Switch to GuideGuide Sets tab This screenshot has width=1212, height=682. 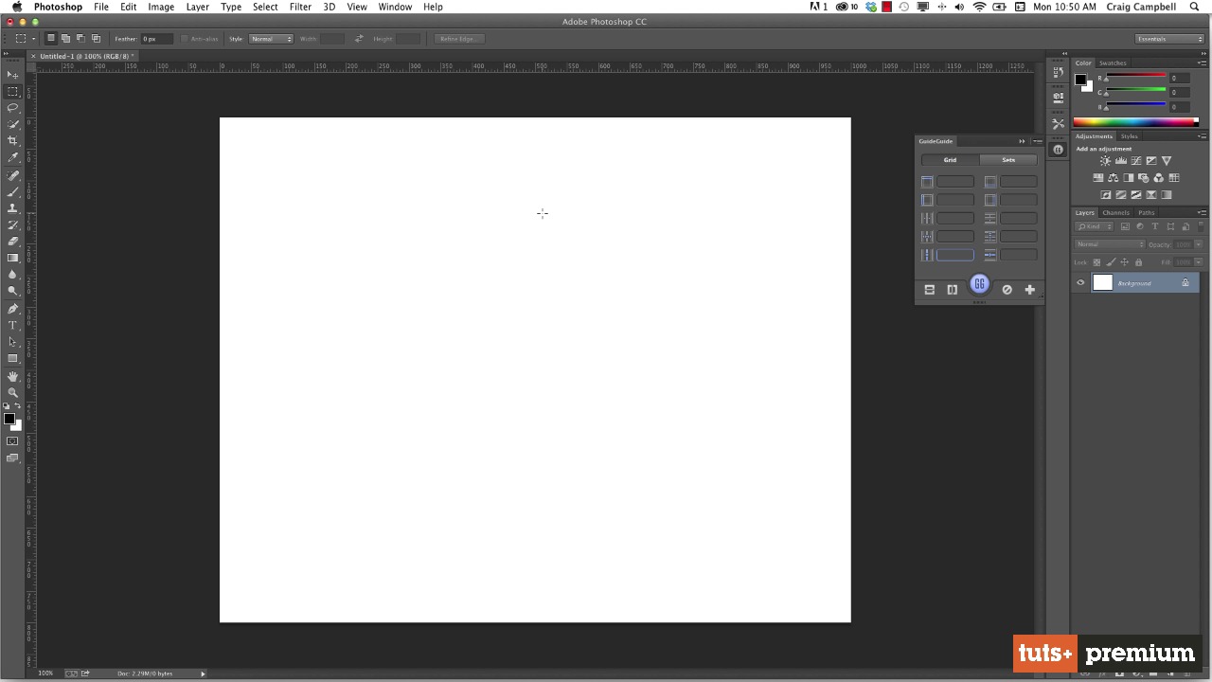[x=1008, y=160]
